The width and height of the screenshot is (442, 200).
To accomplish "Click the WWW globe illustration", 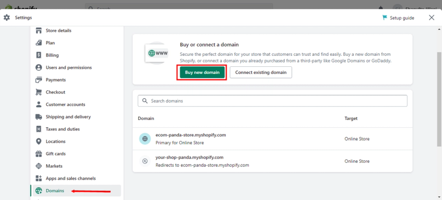I will click(157, 53).
